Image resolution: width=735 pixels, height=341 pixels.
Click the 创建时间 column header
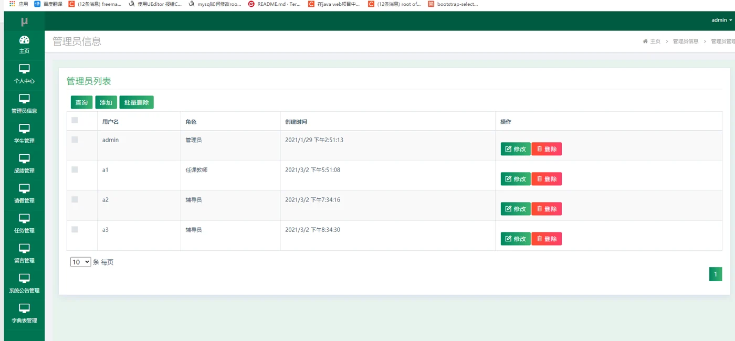(x=296, y=122)
